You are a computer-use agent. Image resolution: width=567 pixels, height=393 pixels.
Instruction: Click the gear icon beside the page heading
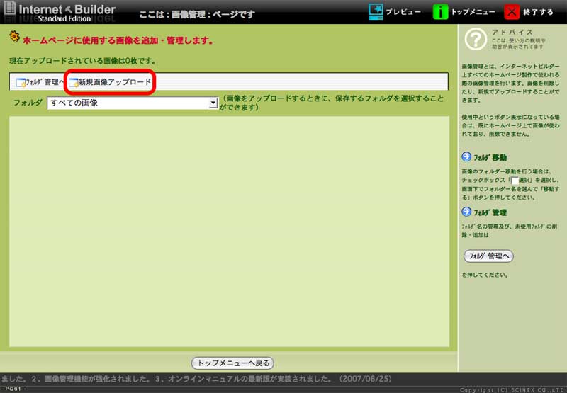[14, 38]
